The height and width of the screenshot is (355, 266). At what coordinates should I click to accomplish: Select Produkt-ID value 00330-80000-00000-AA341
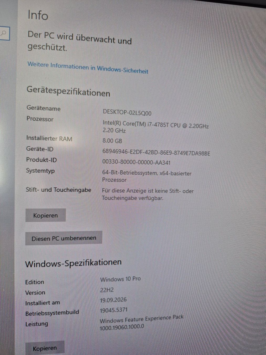pyautogui.click(x=136, y=162)
